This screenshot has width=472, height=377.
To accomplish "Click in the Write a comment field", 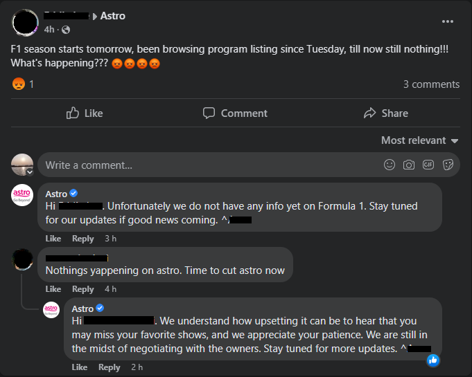I will 208,165.
